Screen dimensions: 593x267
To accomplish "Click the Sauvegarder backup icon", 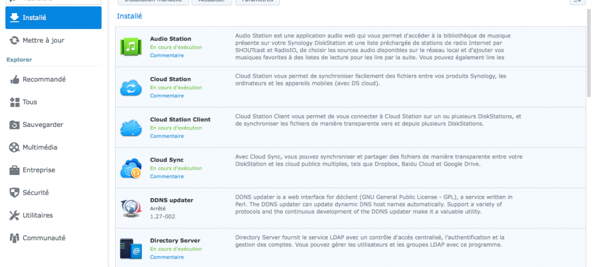I will (14, 125).
